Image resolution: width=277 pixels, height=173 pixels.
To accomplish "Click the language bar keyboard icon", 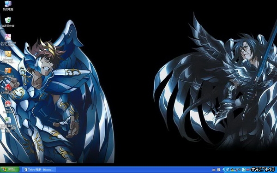I will (214, 170).
